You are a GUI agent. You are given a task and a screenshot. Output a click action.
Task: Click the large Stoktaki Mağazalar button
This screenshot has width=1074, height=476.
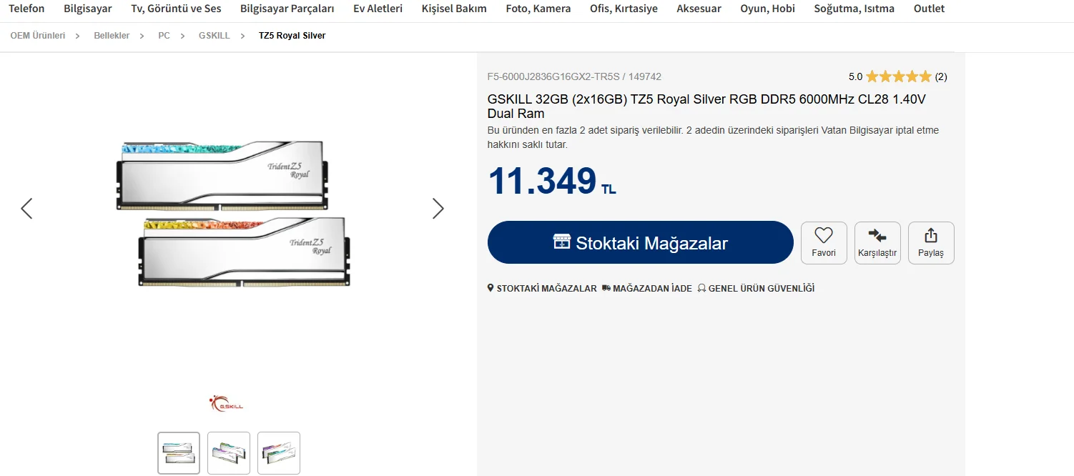(x=641, y=243)
